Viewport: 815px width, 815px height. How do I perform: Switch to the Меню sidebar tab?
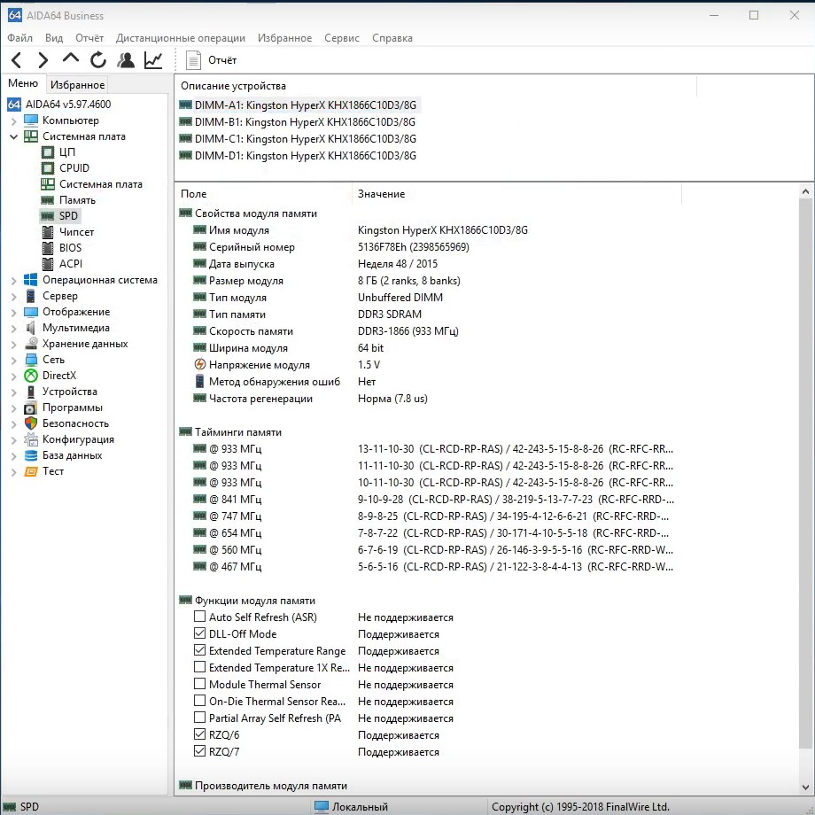coord(23,83)
